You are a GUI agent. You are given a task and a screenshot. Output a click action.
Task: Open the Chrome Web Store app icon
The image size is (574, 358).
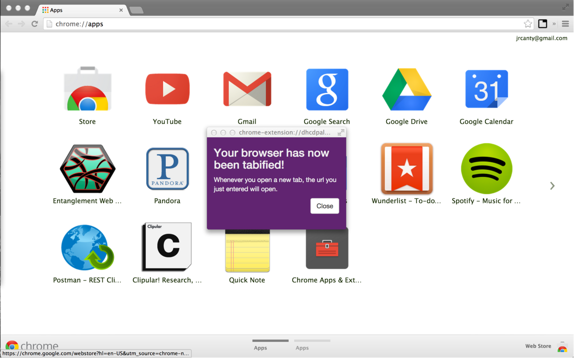(x=87, y=89)
